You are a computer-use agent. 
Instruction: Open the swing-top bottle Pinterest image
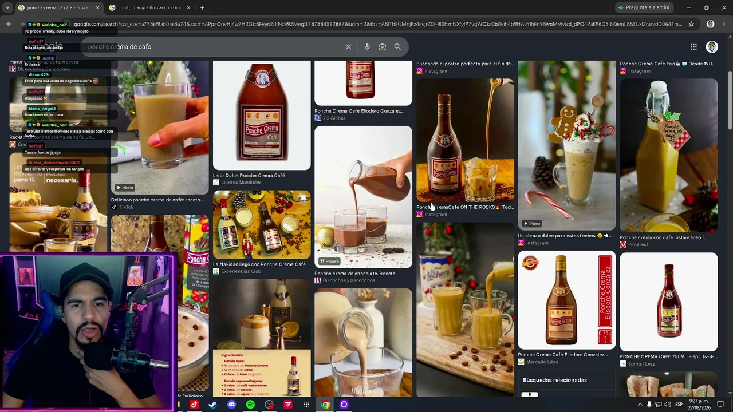tap(668, 155)
